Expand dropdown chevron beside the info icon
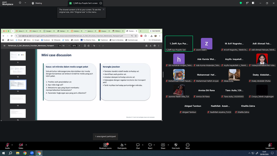Image resolution: width=277 pixels, height=156 pixels. 25,3
